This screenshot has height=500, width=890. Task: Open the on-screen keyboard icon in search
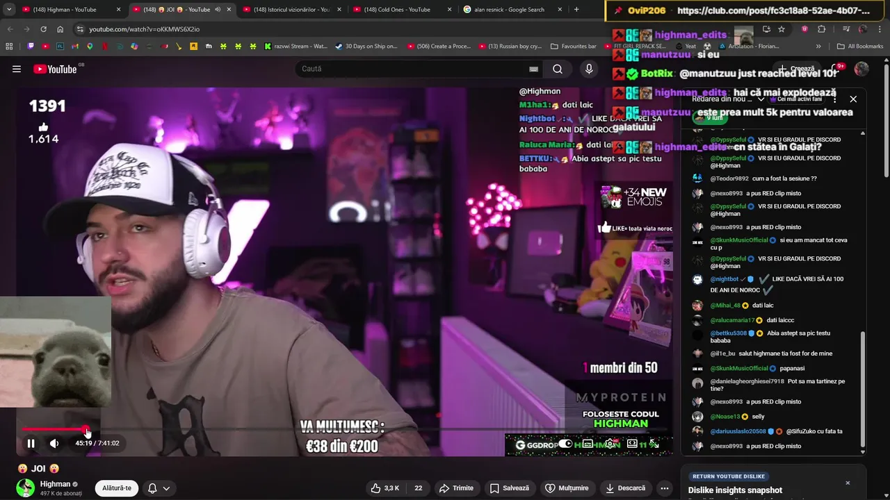(x=533, y=69)
